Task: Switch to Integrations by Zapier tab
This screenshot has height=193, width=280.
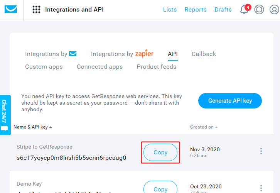Action: [x=122, y=54]
